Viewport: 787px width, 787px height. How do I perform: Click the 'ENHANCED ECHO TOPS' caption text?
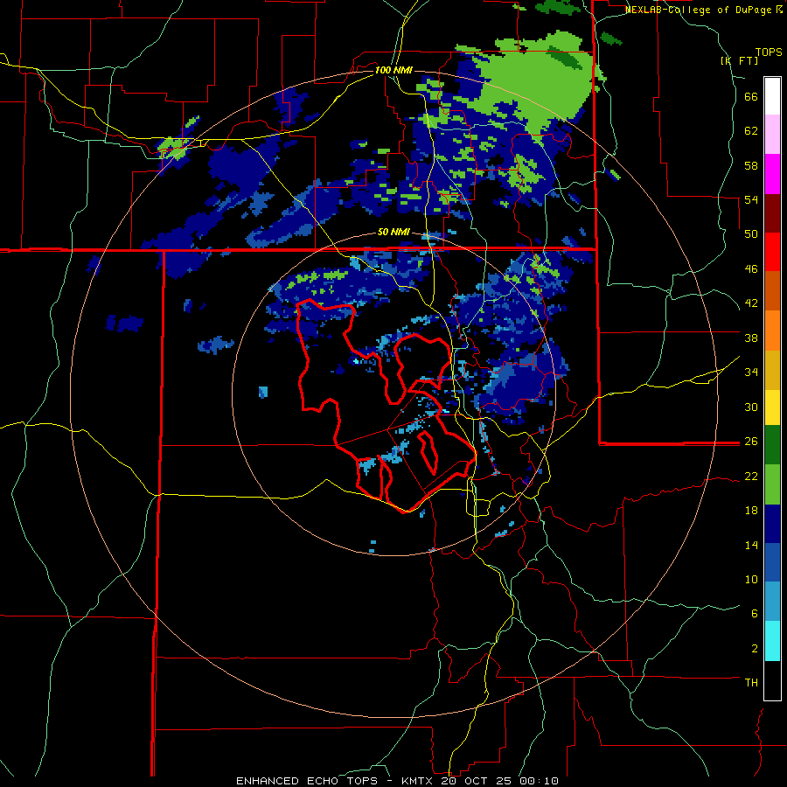[307, 781]
